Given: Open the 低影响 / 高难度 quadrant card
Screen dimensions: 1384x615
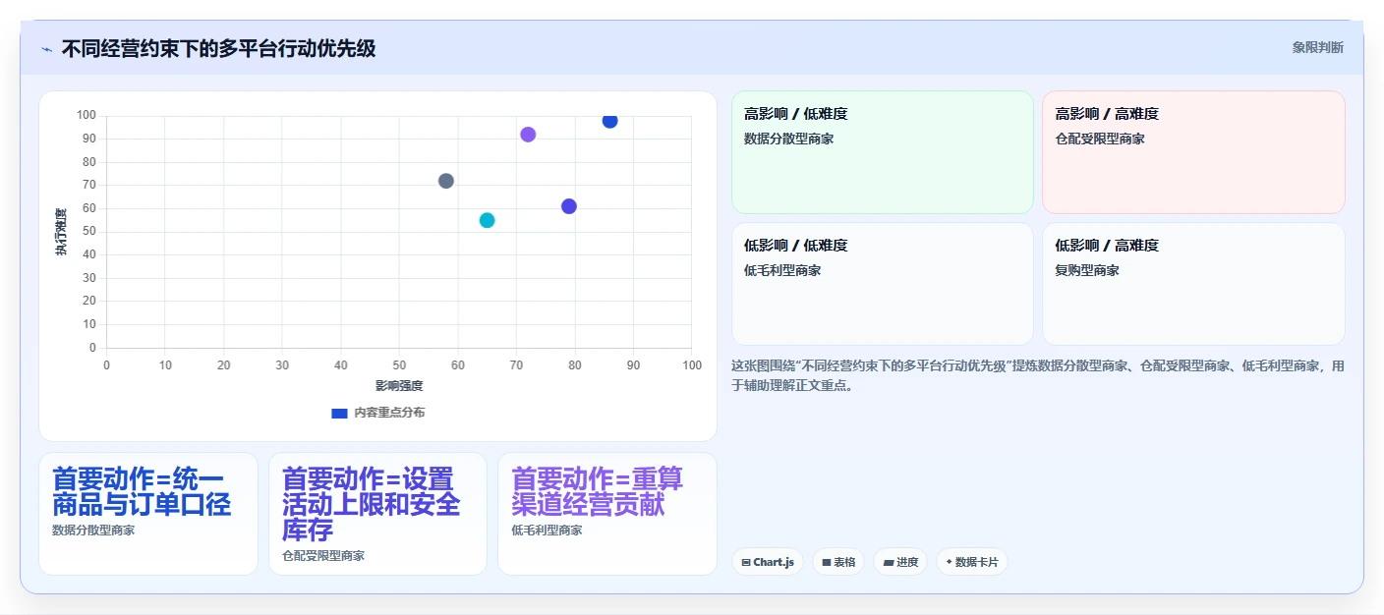Looking at the screenshot, I should (x=1193, y=284).
